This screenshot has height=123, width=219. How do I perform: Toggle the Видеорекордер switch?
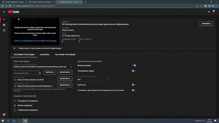(134, 65)
